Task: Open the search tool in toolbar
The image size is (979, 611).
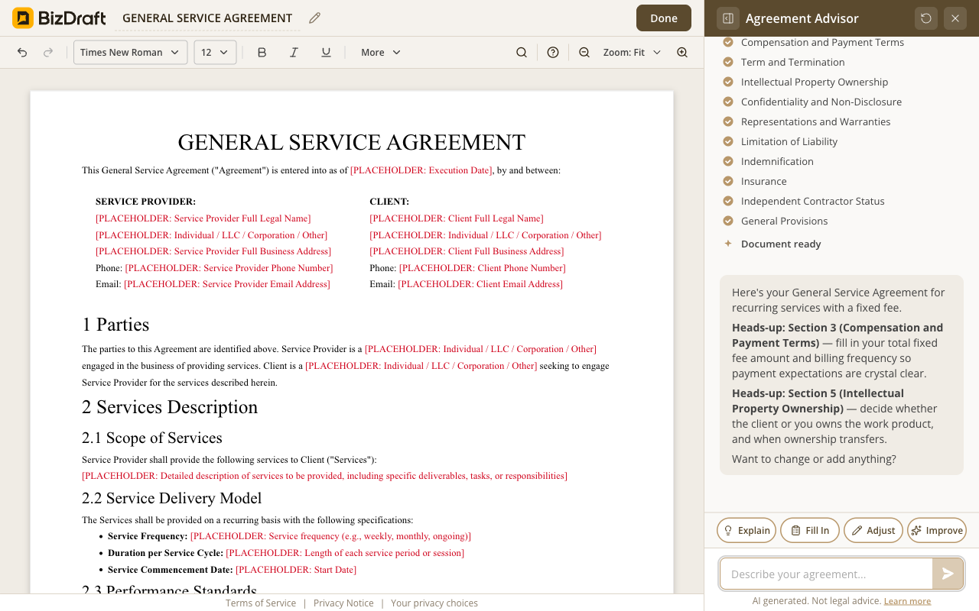Action: [x=522, y=52]
